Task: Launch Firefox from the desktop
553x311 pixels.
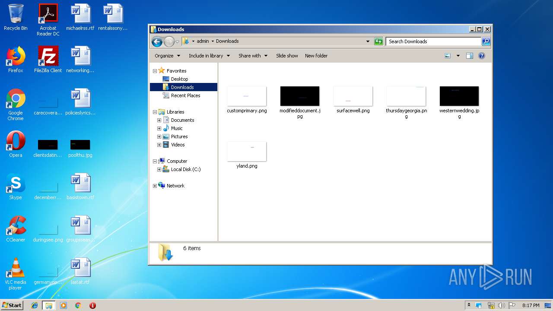Action: pos(16,60)
